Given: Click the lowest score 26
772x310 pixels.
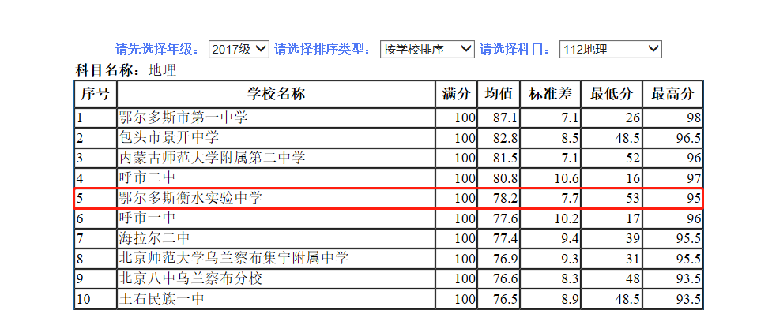Looking at the screenshot, I should 633,118.
